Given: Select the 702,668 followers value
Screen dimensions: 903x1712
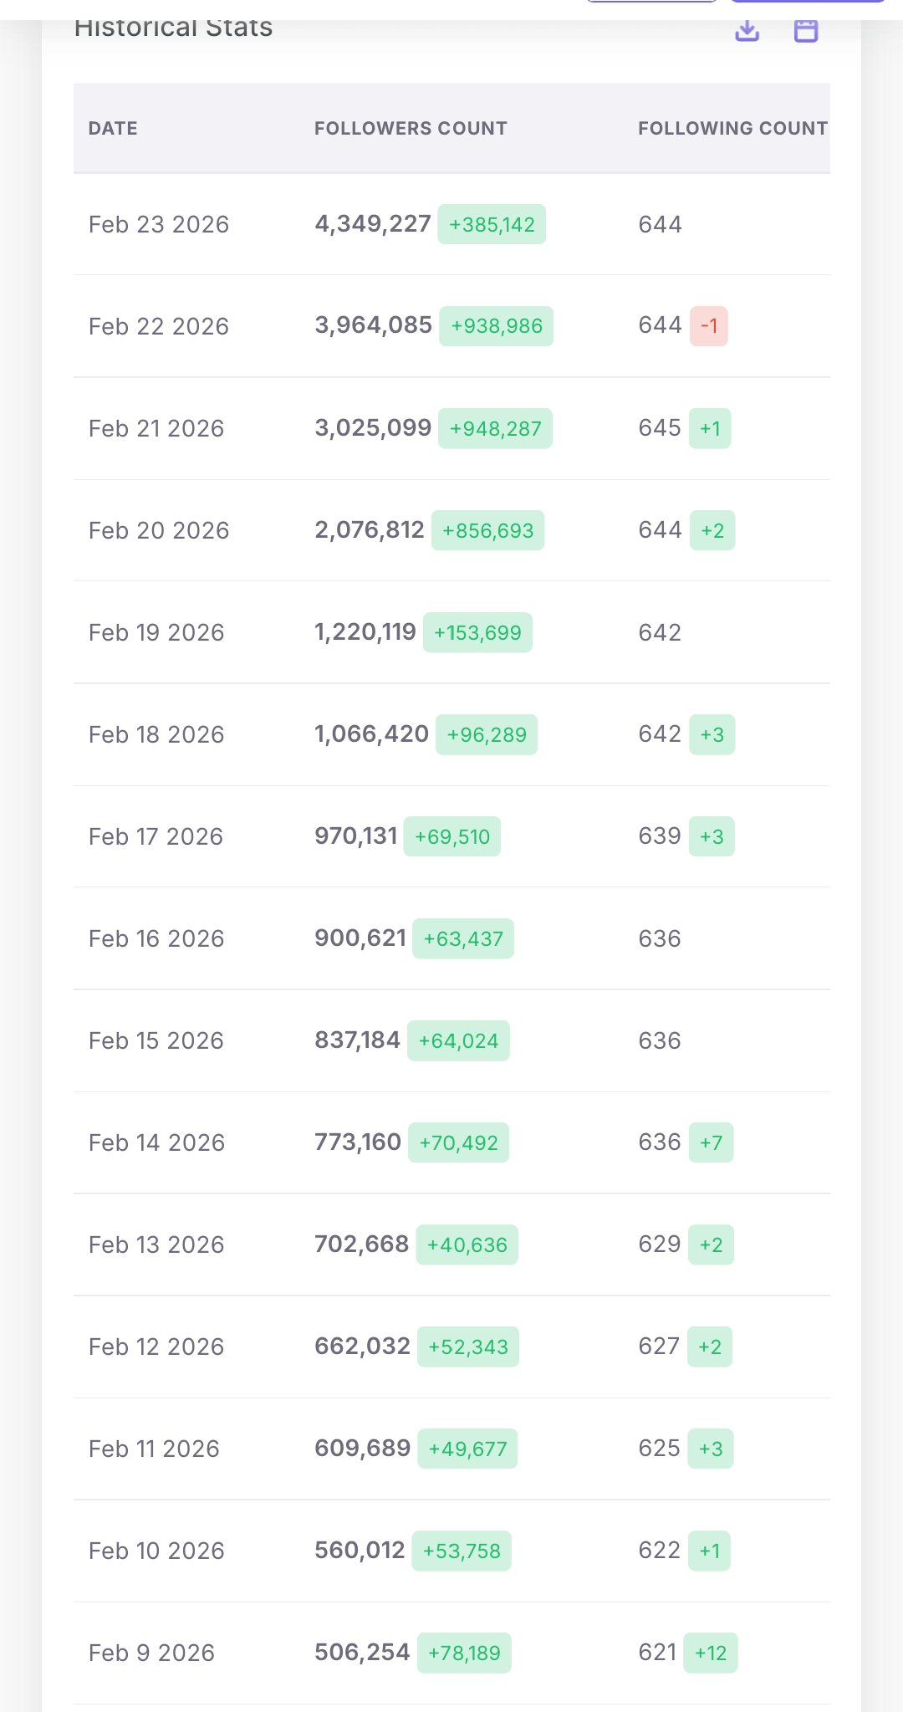Looking at the screenshot, I should point(361,1244).
